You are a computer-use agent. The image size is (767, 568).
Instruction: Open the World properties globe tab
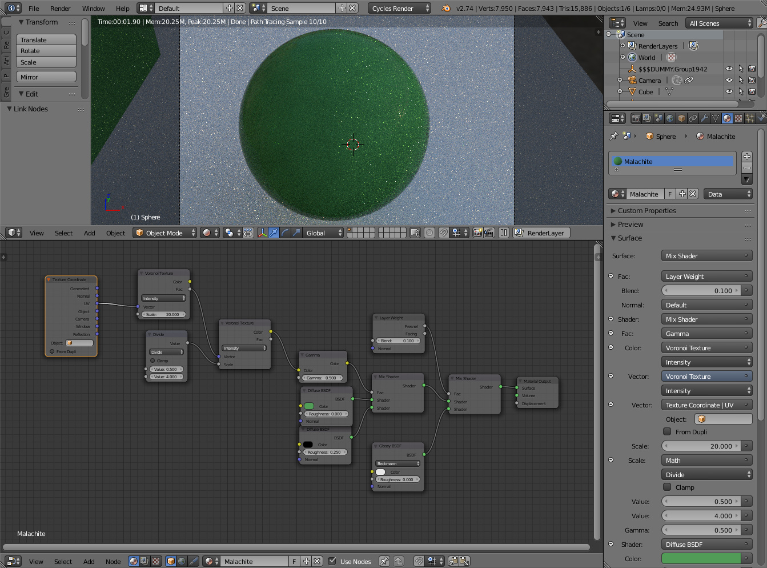(x=670, y=118)
